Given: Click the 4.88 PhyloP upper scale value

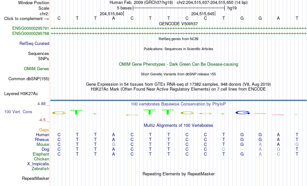Looking at the screenshot, I should point(41,104).
